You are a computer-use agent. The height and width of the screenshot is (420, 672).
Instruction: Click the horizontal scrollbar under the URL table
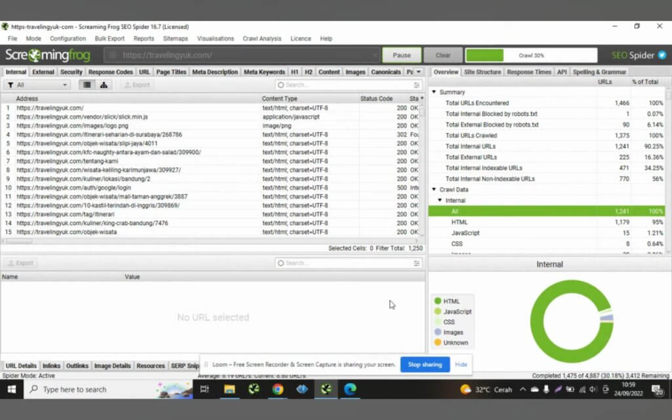(210, 241)
